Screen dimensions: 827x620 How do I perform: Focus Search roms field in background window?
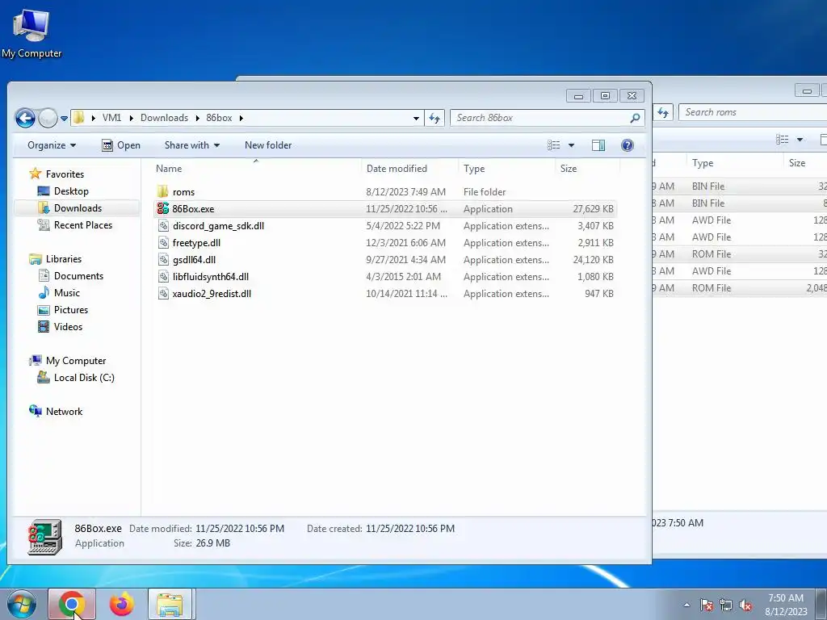click(753, 112)
